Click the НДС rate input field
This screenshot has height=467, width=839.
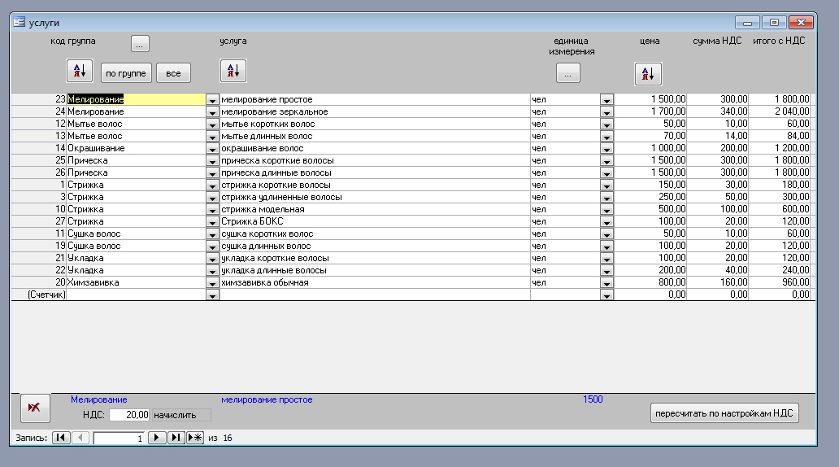tap(129, 415)
